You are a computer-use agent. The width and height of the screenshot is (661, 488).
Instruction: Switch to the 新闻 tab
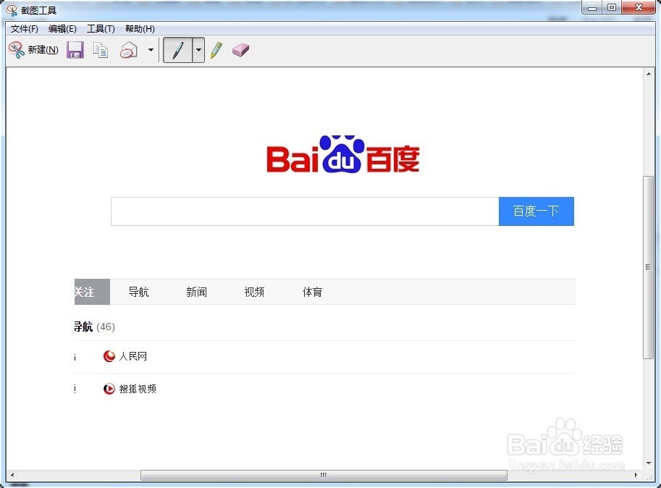(x=196, y=292)
